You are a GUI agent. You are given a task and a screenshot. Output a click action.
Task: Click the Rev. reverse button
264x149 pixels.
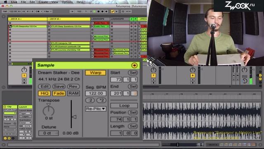coord(73,87)
